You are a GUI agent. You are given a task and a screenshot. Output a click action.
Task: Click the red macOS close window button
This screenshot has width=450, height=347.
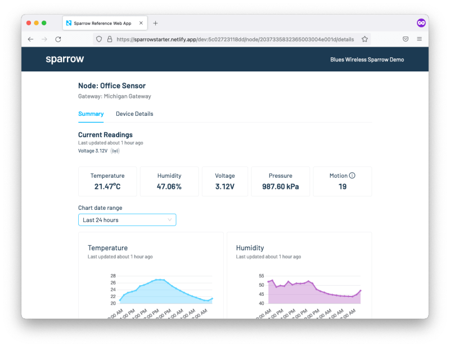29,23
